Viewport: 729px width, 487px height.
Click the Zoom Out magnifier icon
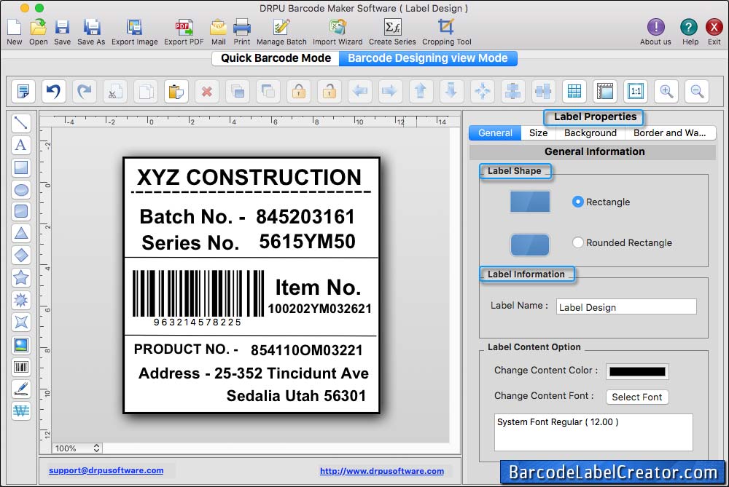pos(697,91)
